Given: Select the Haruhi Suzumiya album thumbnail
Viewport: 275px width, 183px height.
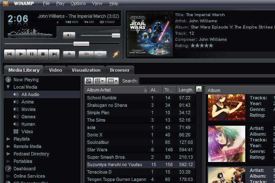Looking at the screenshot, I should point(227,144).
